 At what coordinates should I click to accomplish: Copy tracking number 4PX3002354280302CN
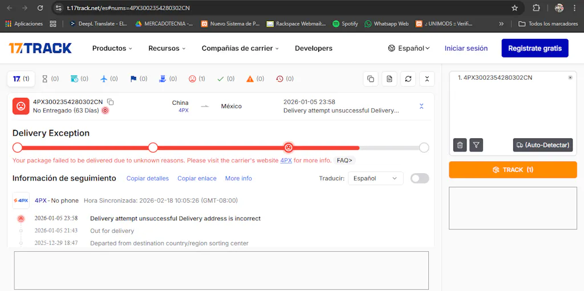[111, 102]
